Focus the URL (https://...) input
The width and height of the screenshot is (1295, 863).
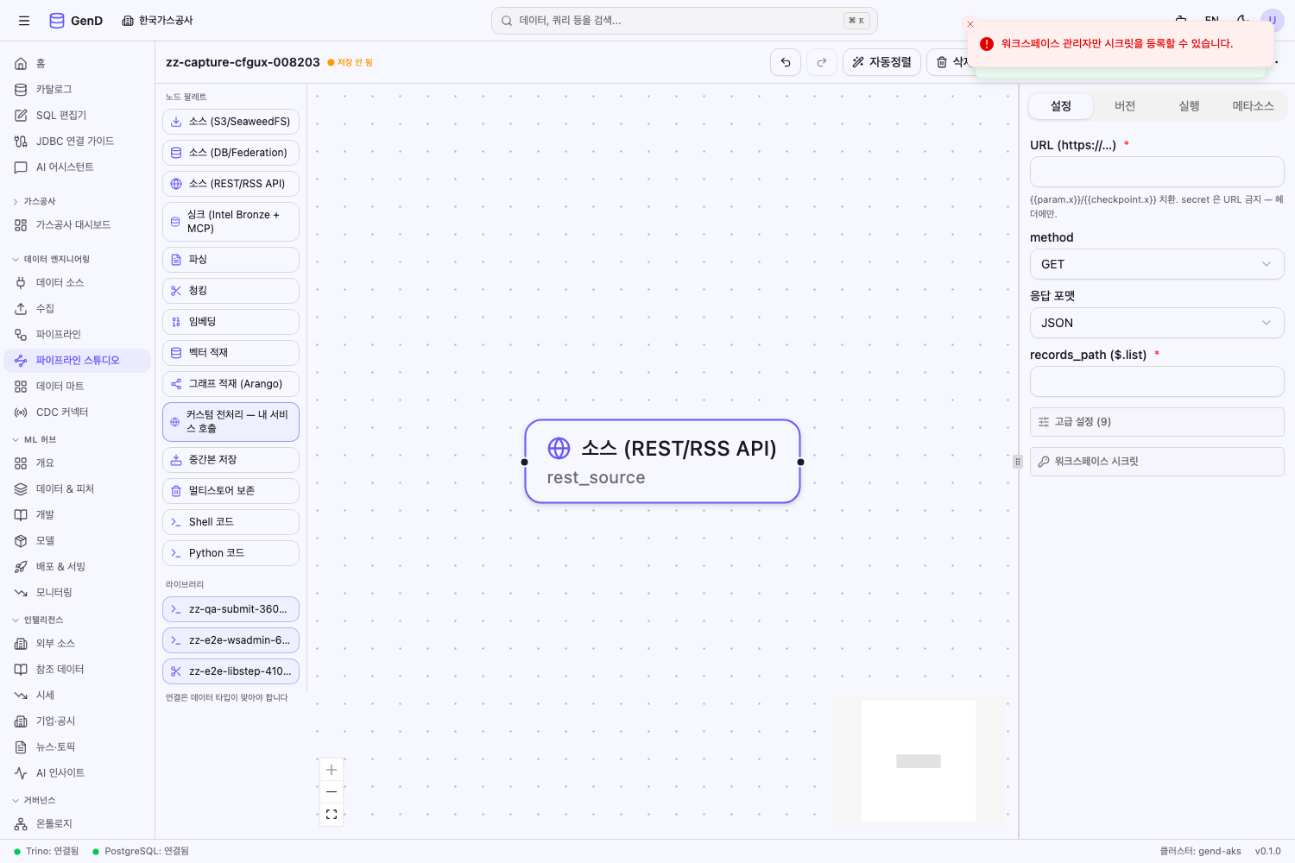[1157, 172]
